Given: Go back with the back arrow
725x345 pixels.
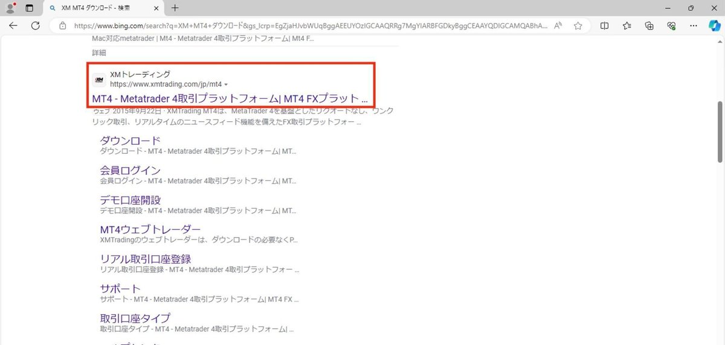Looking at the screenshot, I should click(x=13, y=25).
